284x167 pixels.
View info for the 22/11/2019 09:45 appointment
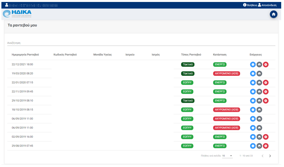tap(253, 92)
